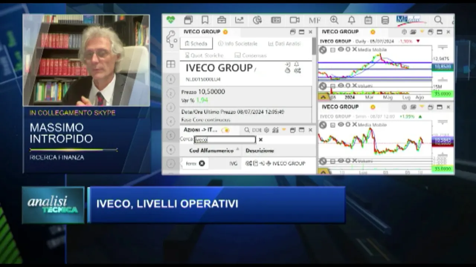Open gear settings in Azioni panel header
476x267 pixels.
tap(266, 130)
